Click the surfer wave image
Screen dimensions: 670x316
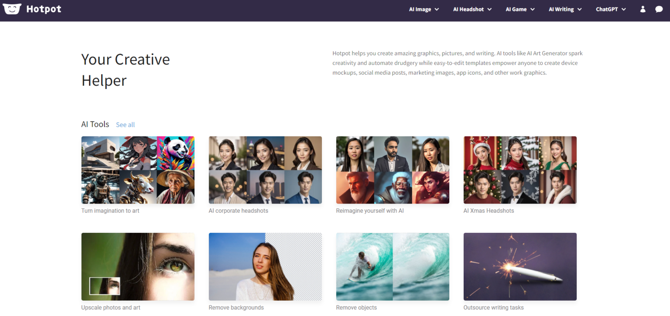pos(393,266)
